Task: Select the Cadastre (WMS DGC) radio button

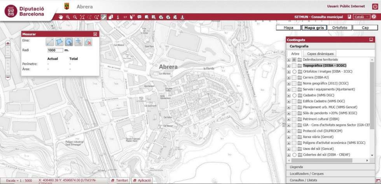Action: point(294,95)
